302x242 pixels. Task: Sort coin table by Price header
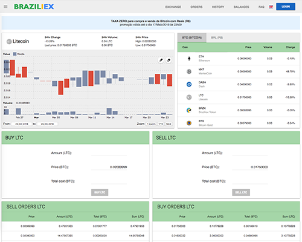(248, 47)
